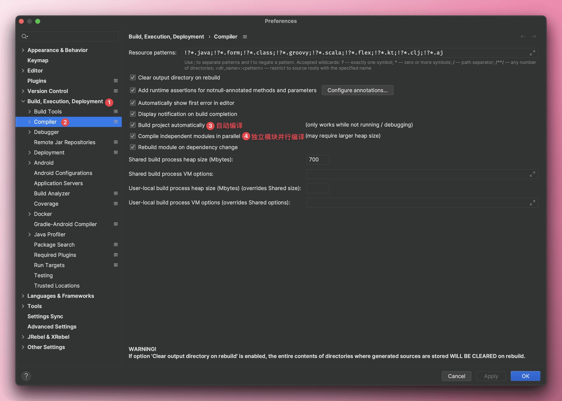Expand the Appearance & Behavior section
Image resolution: width=562 pixels, height=401 pixels.
click(x=23, y=50)
